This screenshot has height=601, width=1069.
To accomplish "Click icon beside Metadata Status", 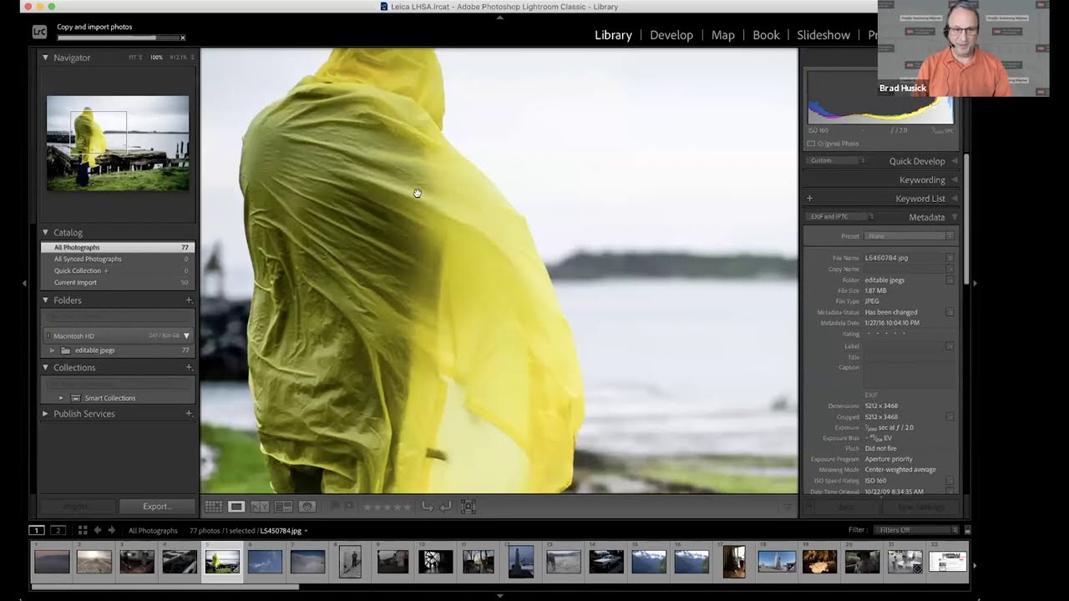I will tap(950, 312).
